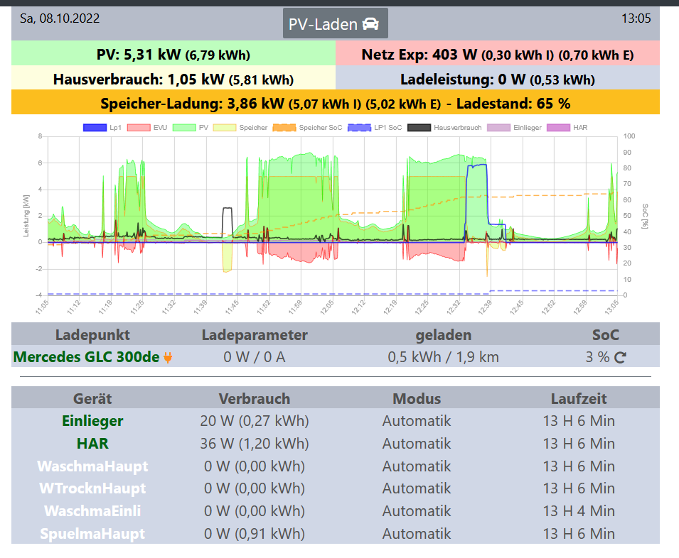Click the car icon in PV-Laden button
Screen dimensions: 679x558
click(x=370, y=24)
